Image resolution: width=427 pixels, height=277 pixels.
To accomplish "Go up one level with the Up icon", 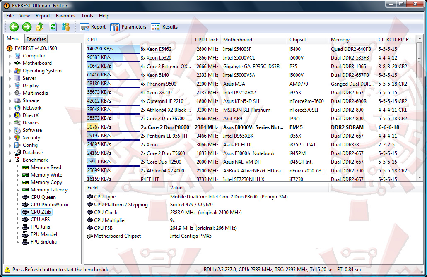I will coord(40,26).
